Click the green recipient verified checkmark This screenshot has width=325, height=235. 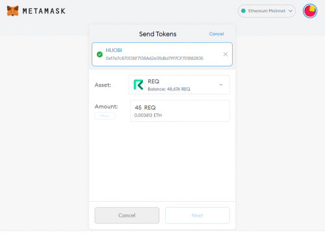pyautogui.click(x=99, y=54)
